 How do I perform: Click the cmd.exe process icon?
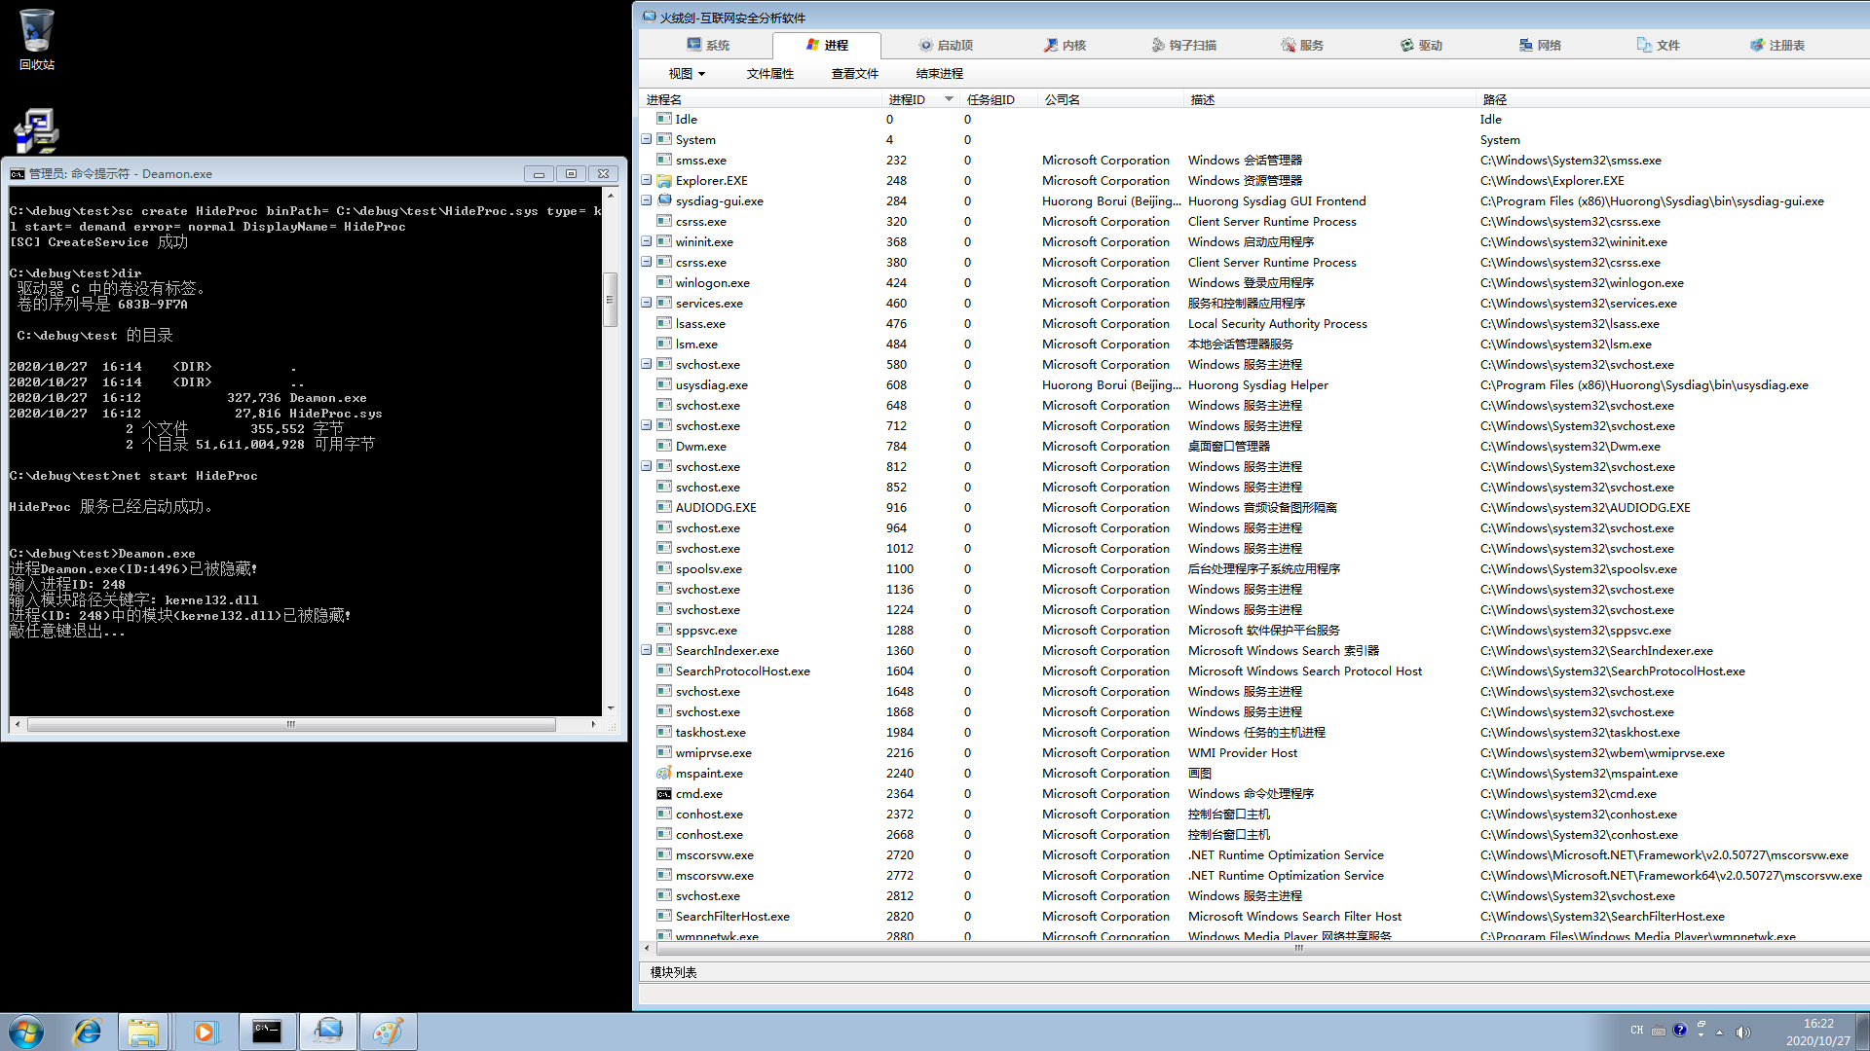pyautogui.click(x=664, y=793)
